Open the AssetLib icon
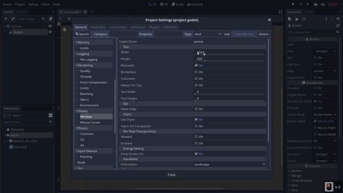 pos(195,4)
